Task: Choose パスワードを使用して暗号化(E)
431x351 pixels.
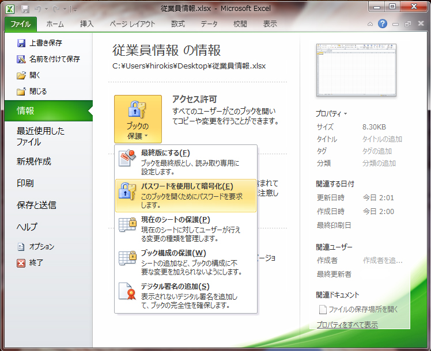Action: click(x=186, y=196)
